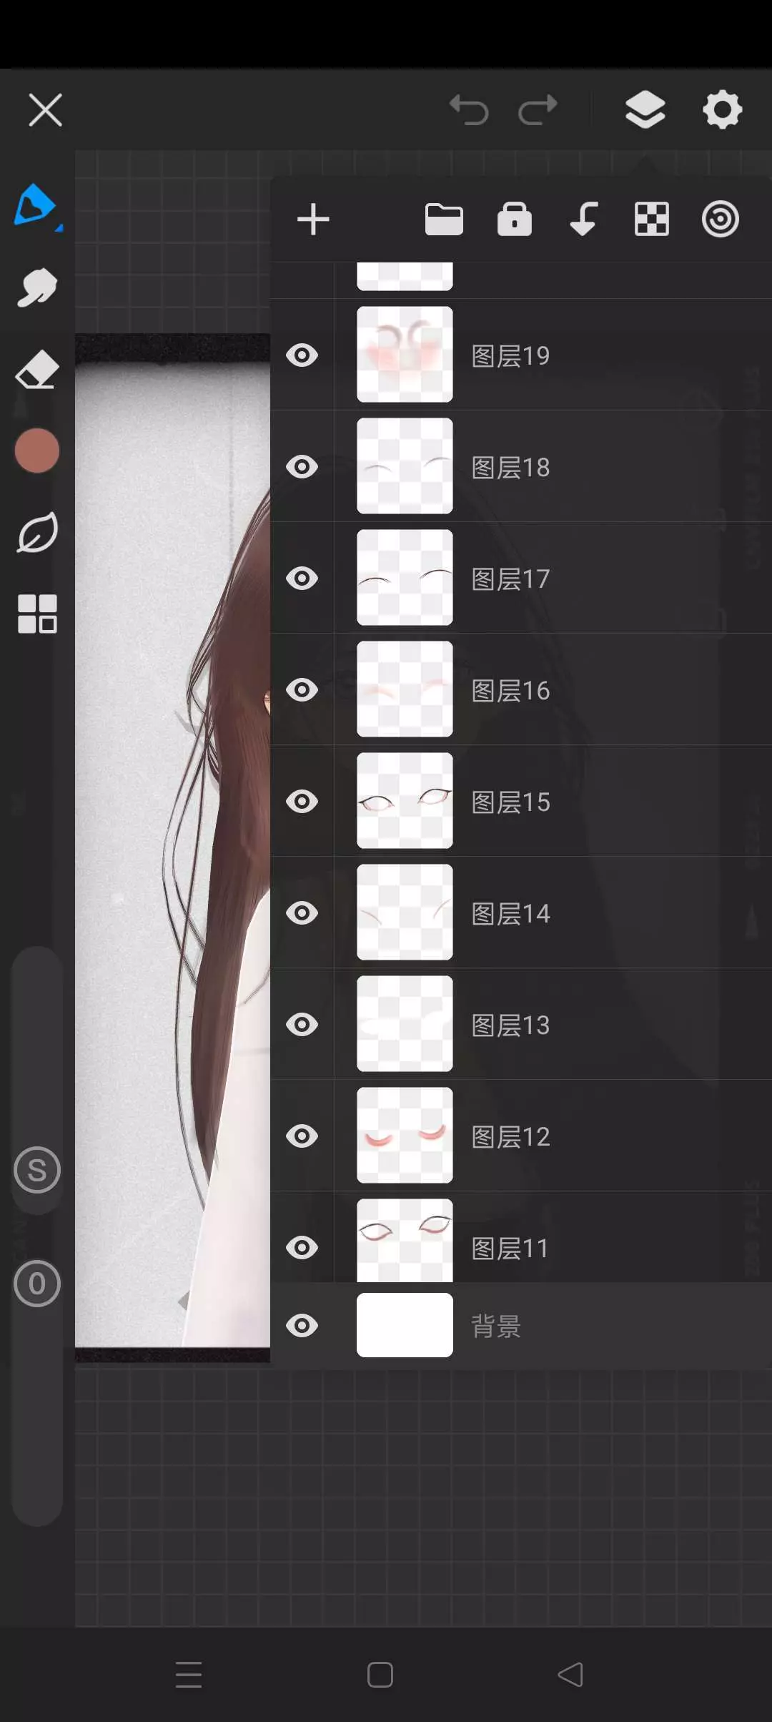Undo the last action
The width and height of the screenshot is (772, 1722).
469,110
